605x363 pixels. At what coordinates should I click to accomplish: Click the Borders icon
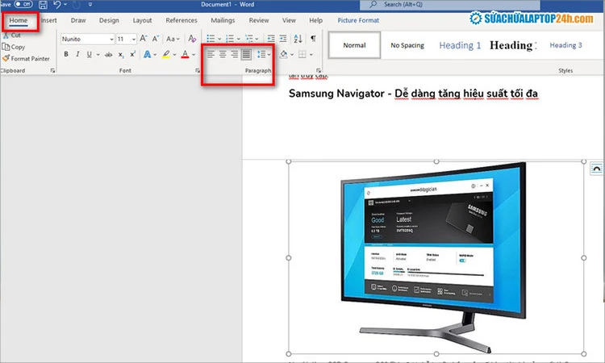pos(302,54)
